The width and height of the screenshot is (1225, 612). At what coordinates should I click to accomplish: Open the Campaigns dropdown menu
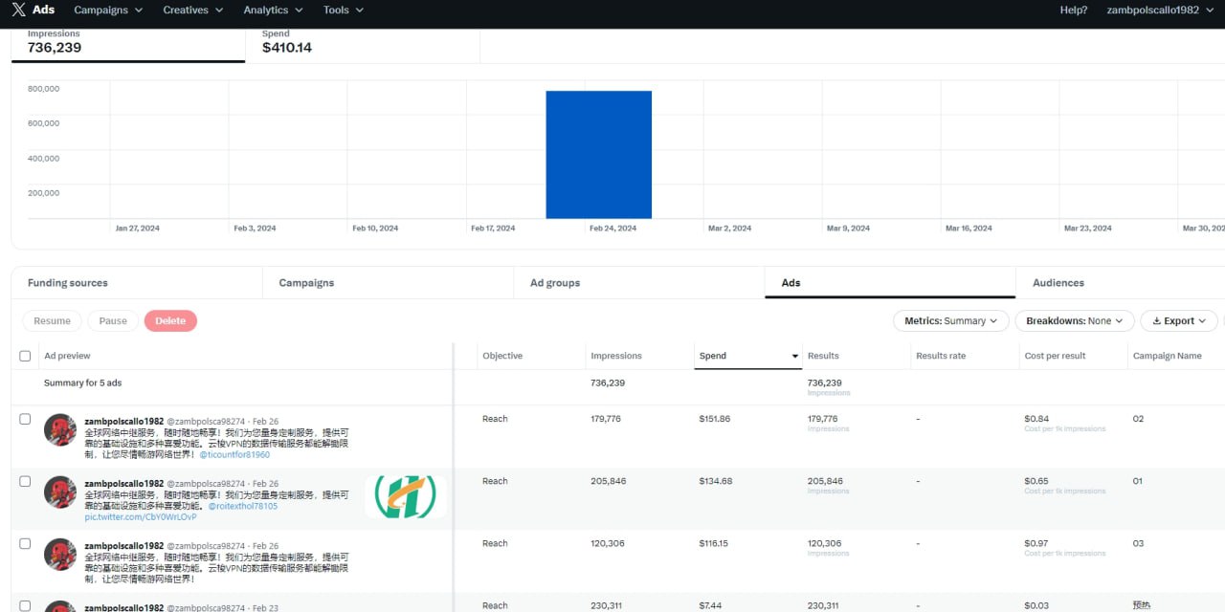point(107,11)
